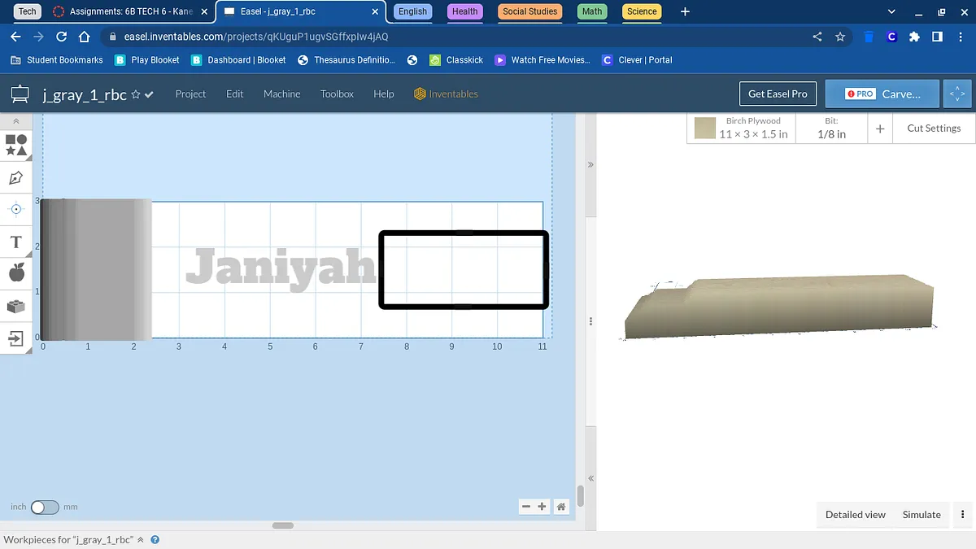Image resolution: width=976 pixels, height=549 pixels.
Task: Open the Apps brick icon
Action: [16, 307]
